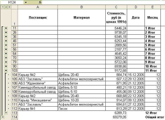Click outline level 3 button
The width and height of the screenshot is (165, 120).
coord(9,7)
